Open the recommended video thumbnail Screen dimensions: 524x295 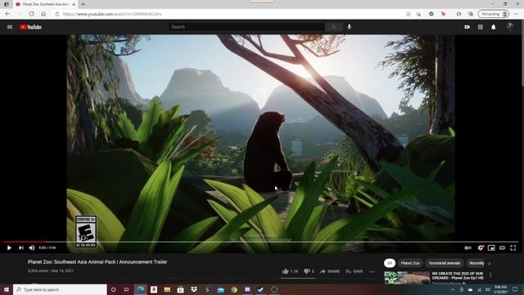tap(407, 278)
